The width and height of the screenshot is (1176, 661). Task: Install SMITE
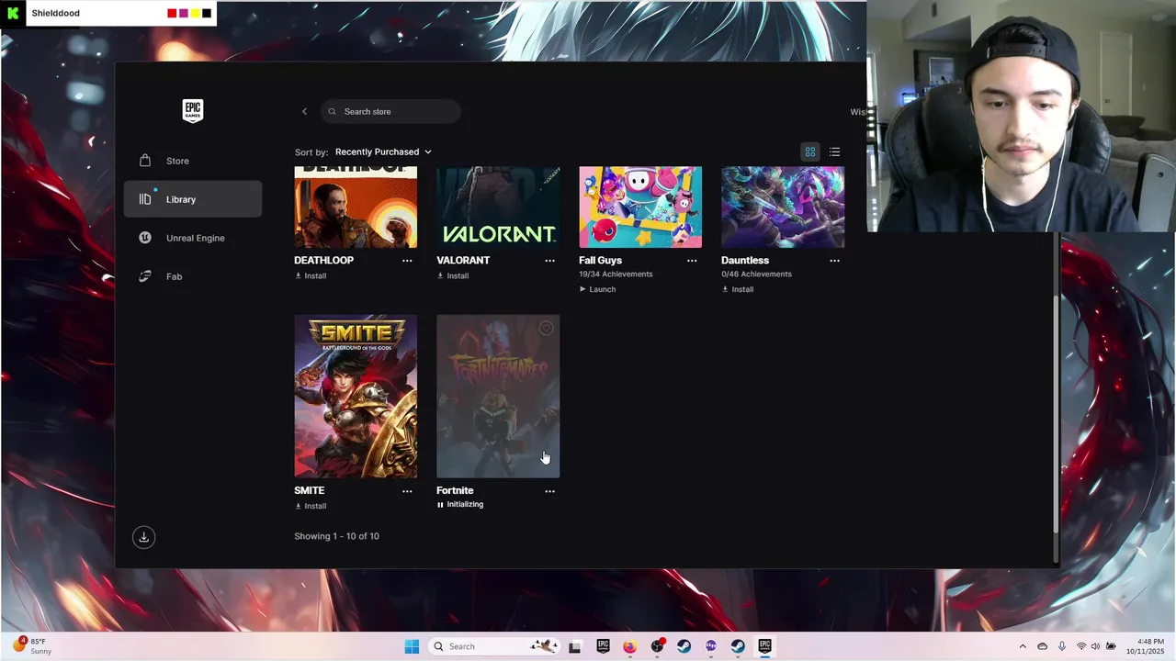coord(311,506)
